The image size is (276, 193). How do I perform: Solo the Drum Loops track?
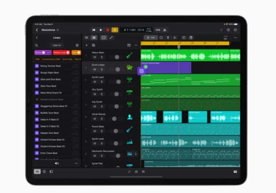(101, 69)
